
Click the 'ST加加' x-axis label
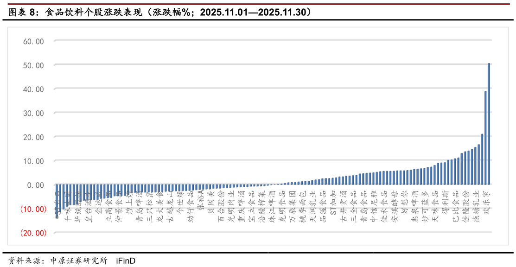[333, 202]
